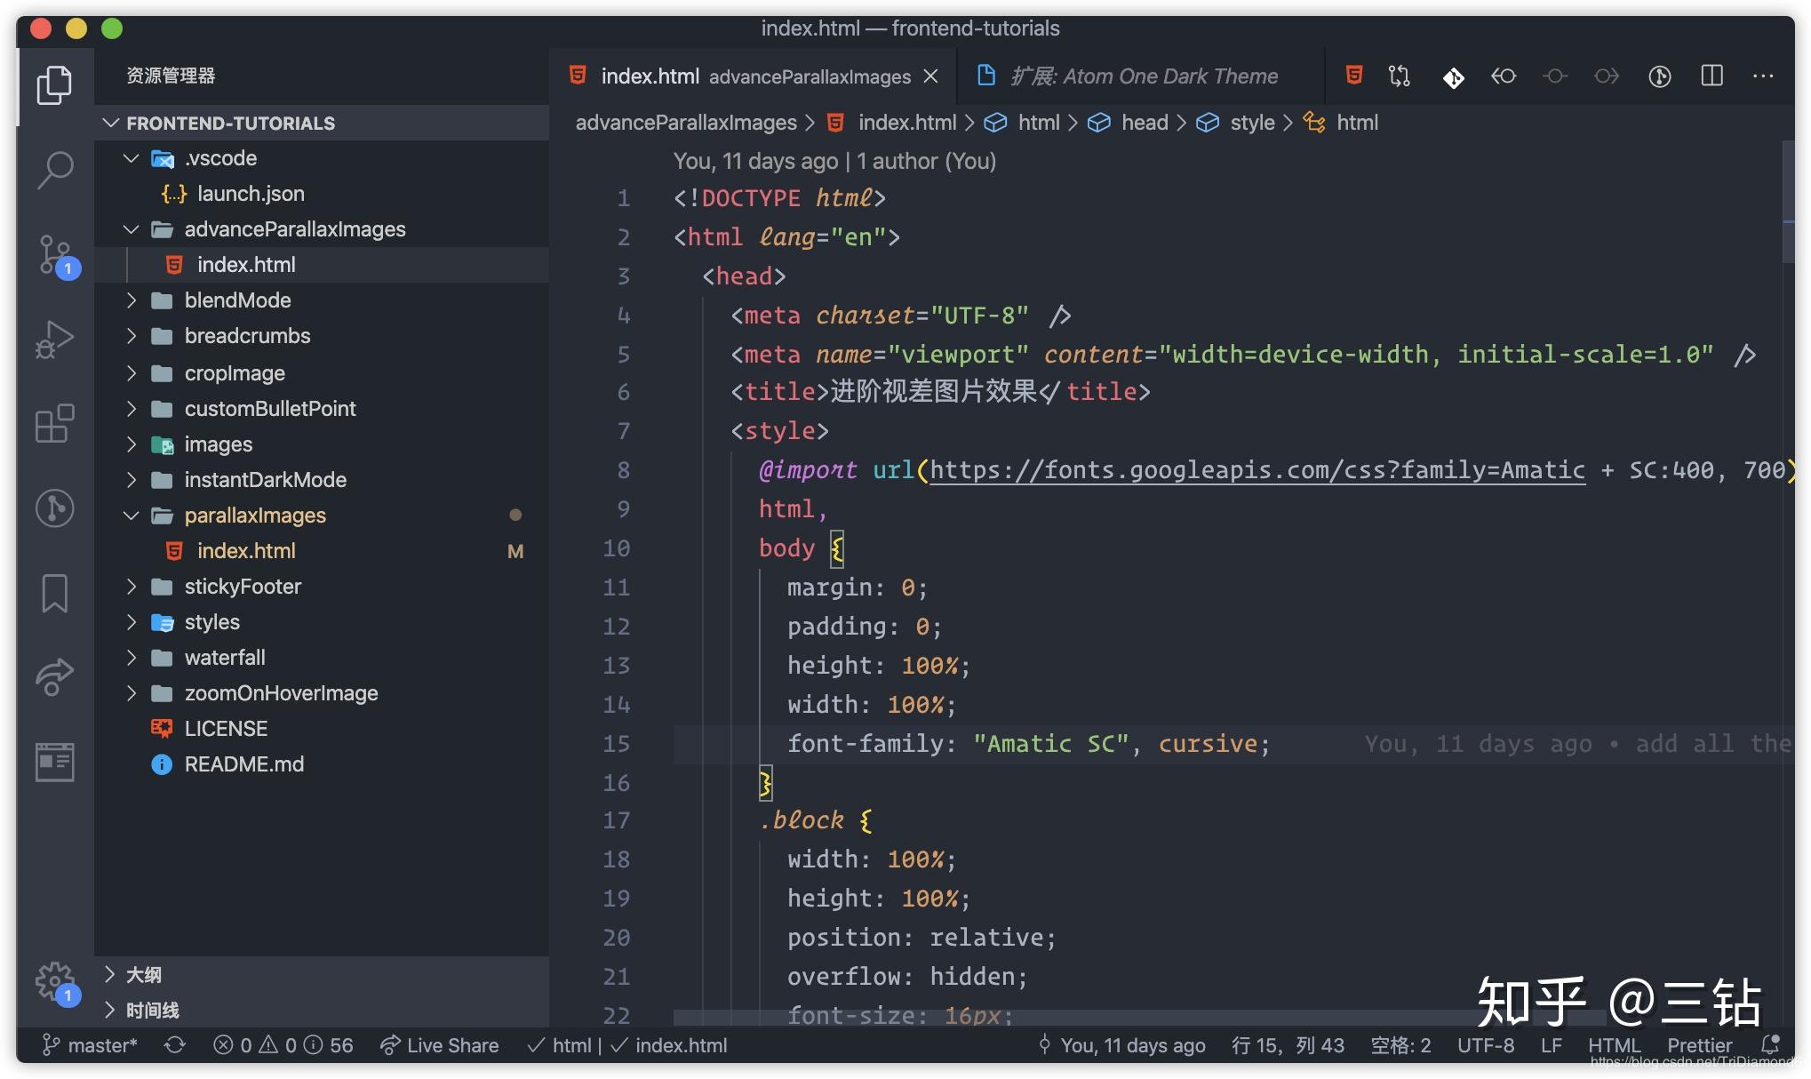Open the Extensions view
This screenshot has width=1811, height=1079.
point(54,424)
